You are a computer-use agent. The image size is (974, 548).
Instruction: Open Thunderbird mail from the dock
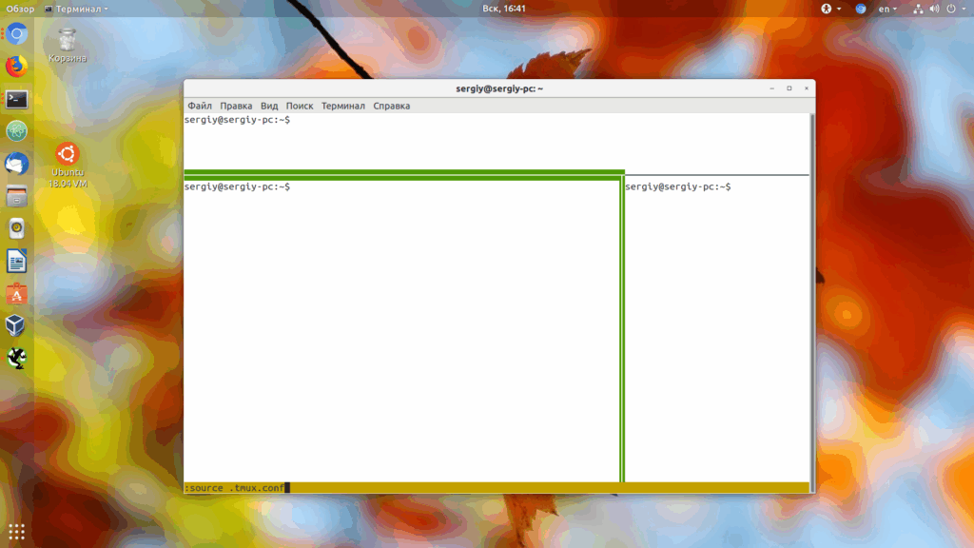pos(17,164)
